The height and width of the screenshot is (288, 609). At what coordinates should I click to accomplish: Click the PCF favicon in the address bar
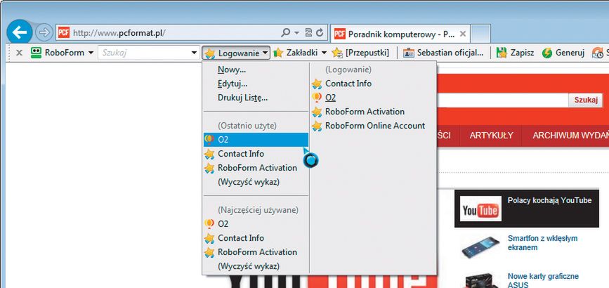coord(64,32)
